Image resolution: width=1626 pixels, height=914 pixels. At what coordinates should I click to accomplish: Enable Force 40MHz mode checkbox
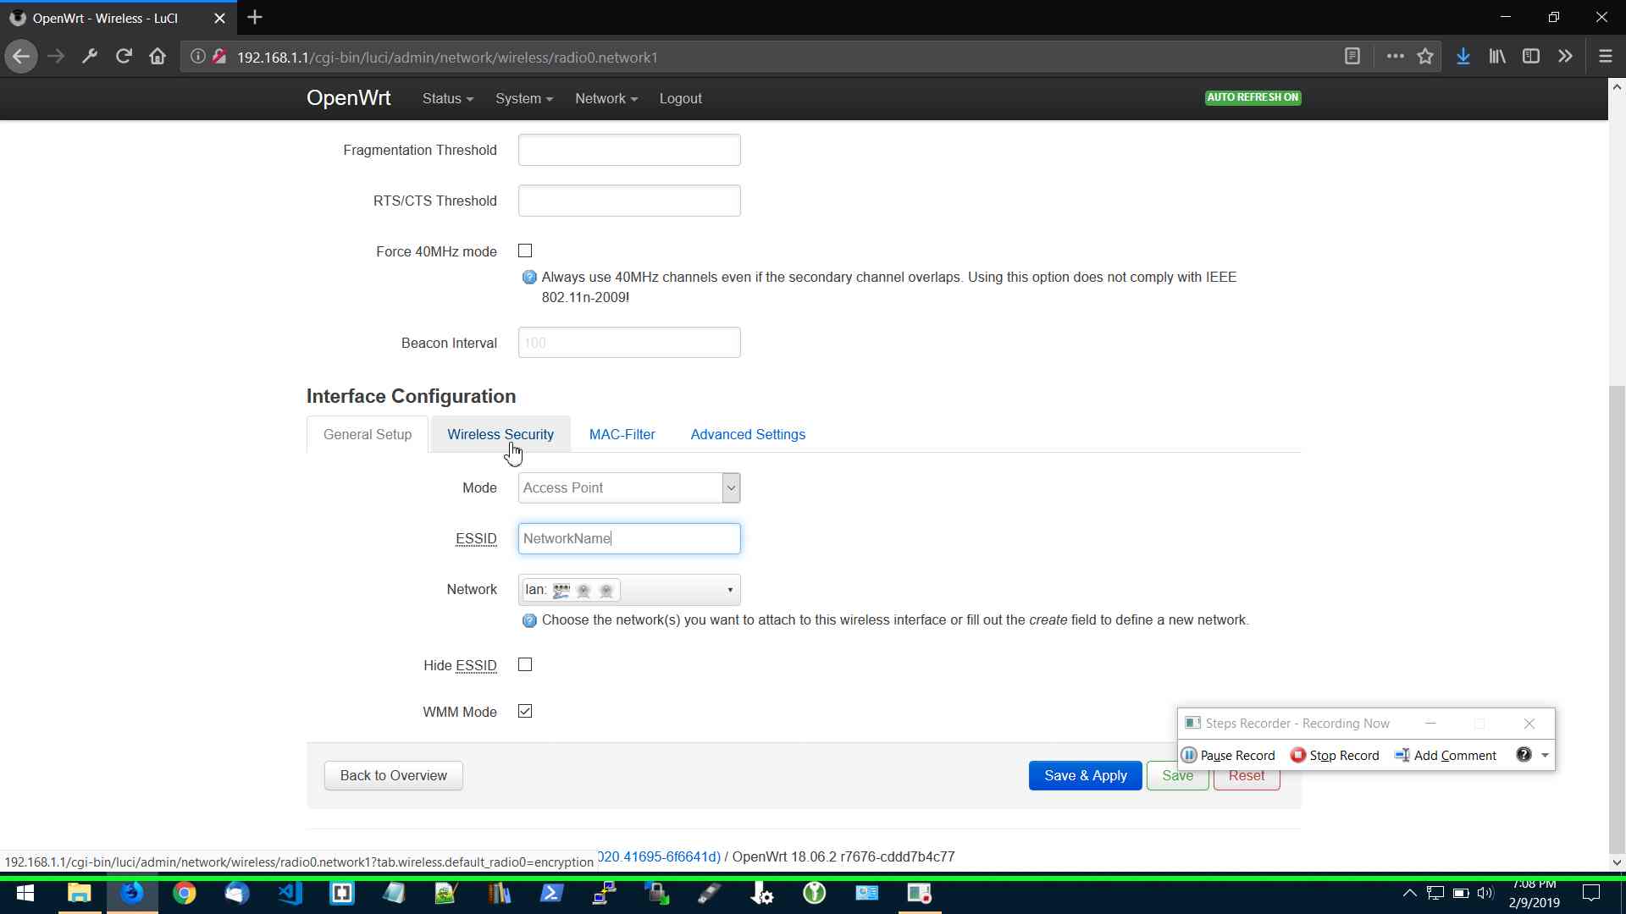point(525,251)
